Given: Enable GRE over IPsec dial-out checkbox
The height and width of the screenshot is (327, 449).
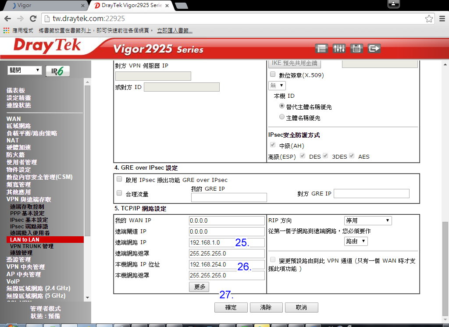Looking at the screenshot, I should [119, 179].
